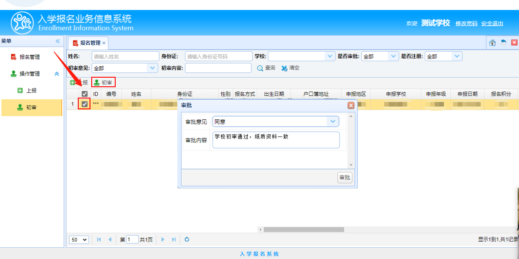Expand the 是否审批 dropdown
This screenshot has height=259, width=519.
393,56
